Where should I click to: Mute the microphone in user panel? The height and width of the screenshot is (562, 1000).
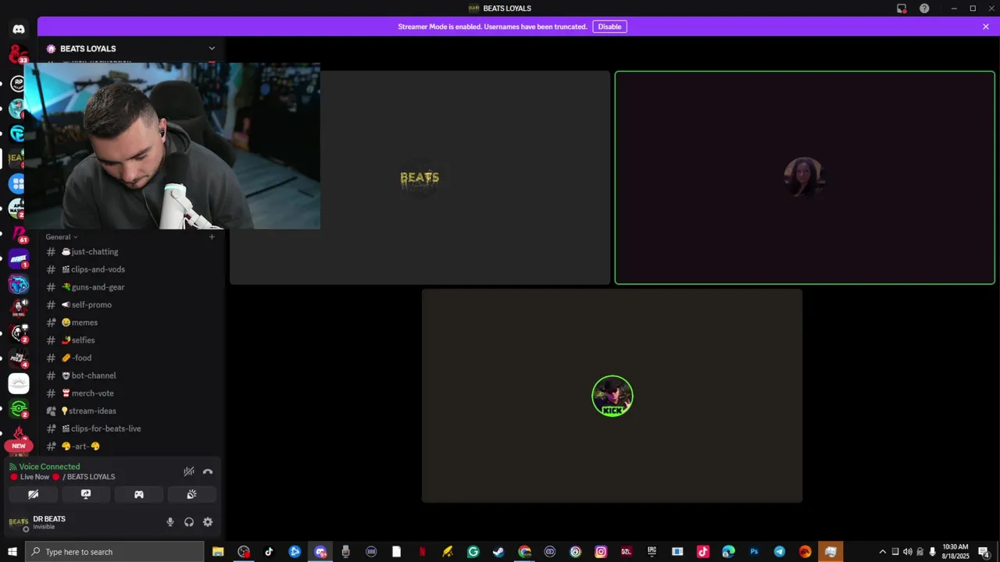point(170,522)
